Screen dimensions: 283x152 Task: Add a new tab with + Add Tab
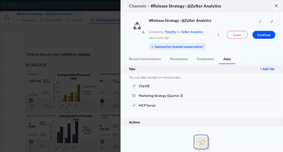[x=267, y=69]
